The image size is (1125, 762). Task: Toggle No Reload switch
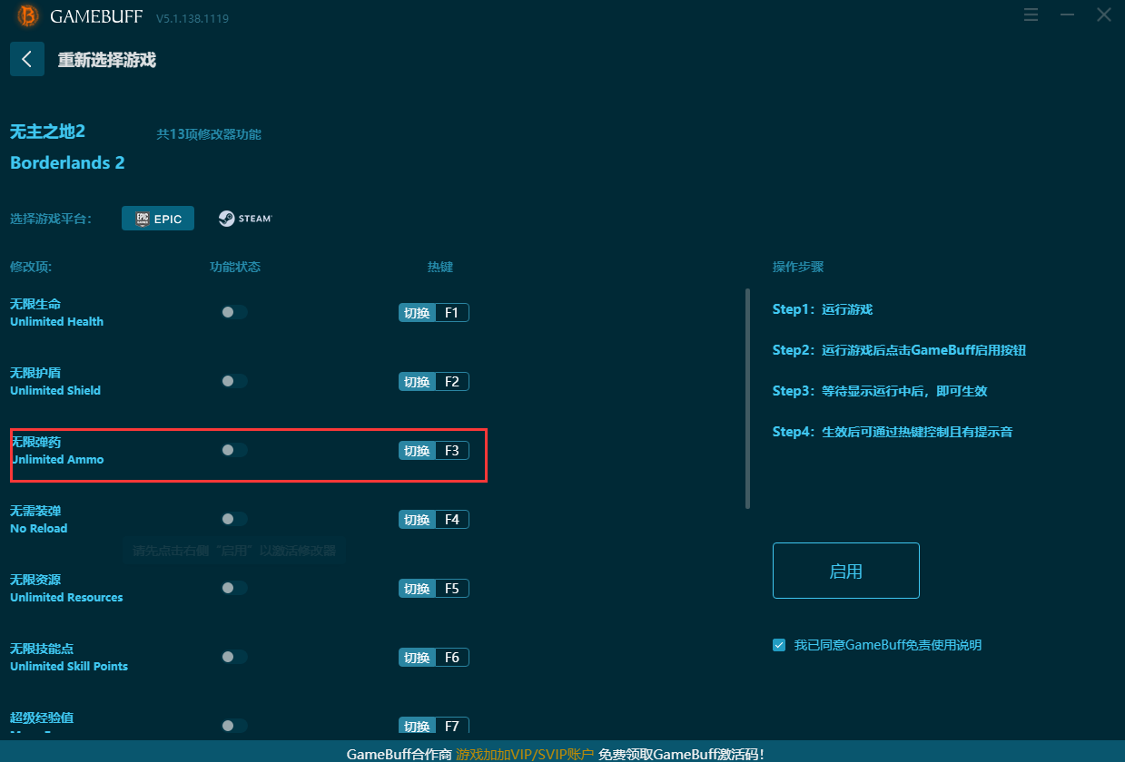tap(234, 519)
